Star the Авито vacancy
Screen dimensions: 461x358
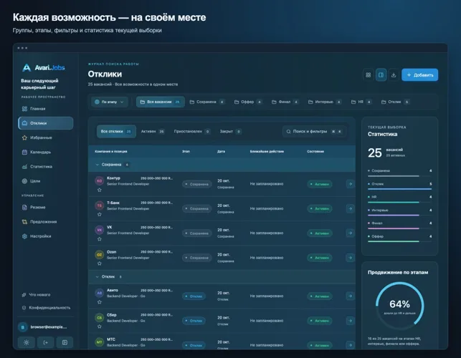[x=100, y=302]
